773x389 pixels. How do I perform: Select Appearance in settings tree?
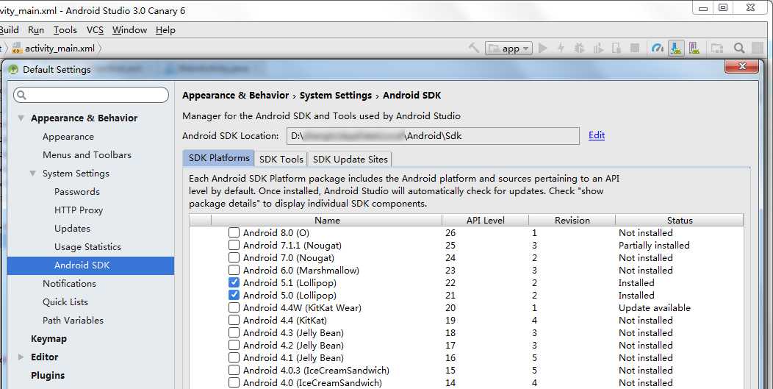click(68, 137)
